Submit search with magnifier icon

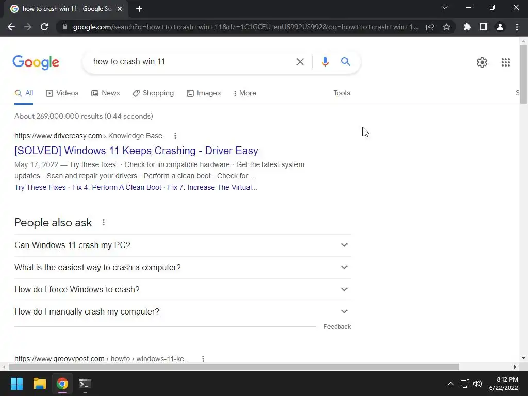tap(345, 62)
